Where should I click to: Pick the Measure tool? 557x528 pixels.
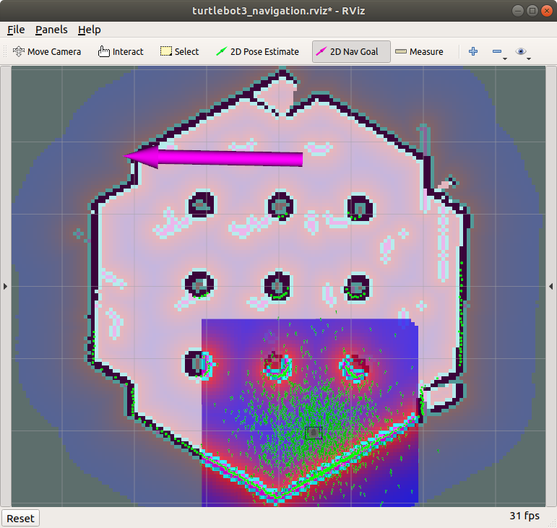[419, 51]
